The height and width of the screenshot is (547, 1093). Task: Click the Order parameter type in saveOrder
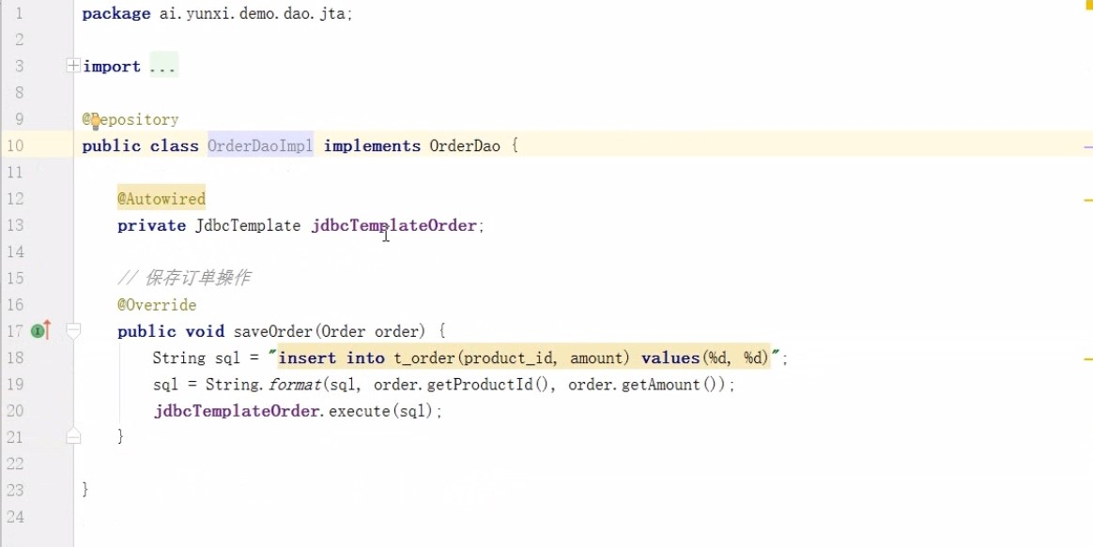[x=343, y=332]
